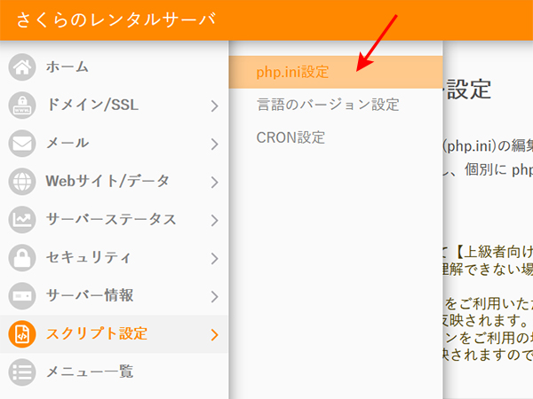Click the orange Script Settings code icon
This screenshot has width=533, height=399.
(22, 334)
